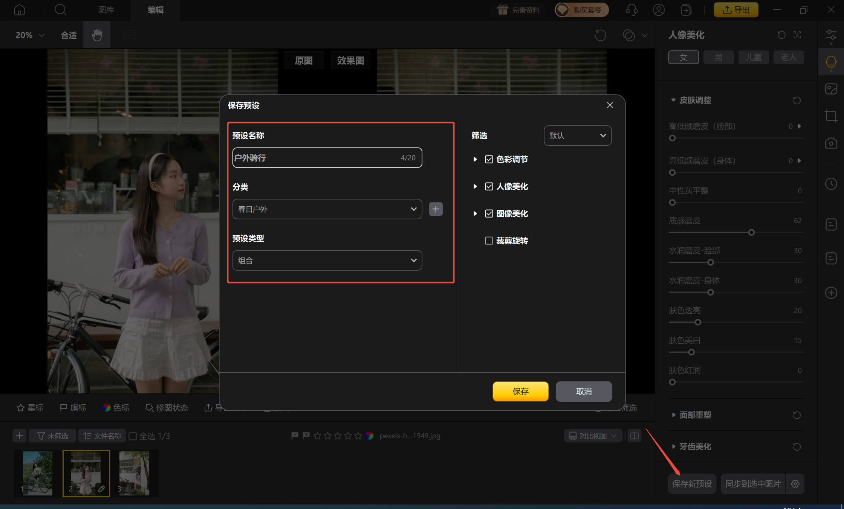Open the 预设类型 dropdown showing 组合
Image resolution: width=844 pixels, height=509 pixels.
(x=327, y=261)
